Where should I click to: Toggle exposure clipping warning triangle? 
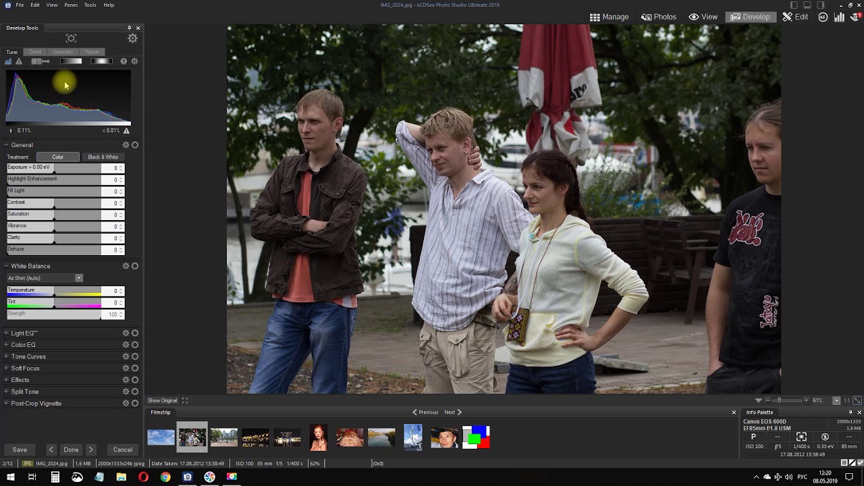click(x=19, y=61)
